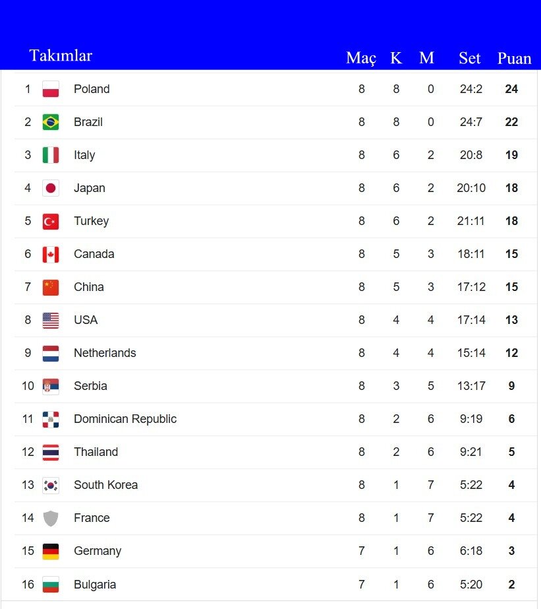Click Bulgaria's points value 2
Screen dimensions: 541x609
[511, 585]
